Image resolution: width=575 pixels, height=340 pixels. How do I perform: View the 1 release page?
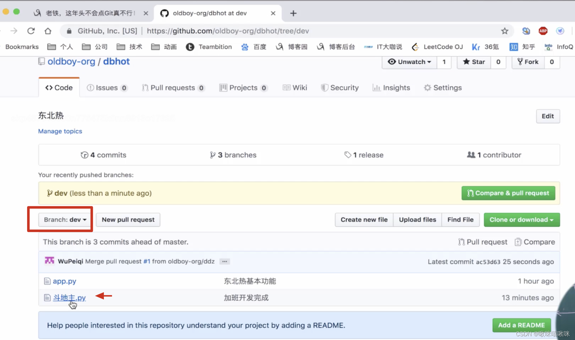pyautogui.click(x=364, y=155)
